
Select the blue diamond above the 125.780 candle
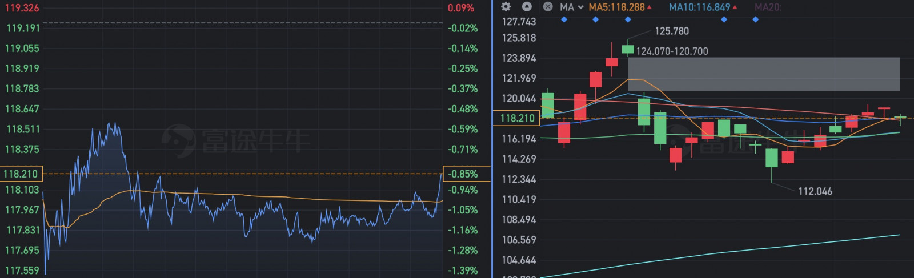tap(628, 19)
